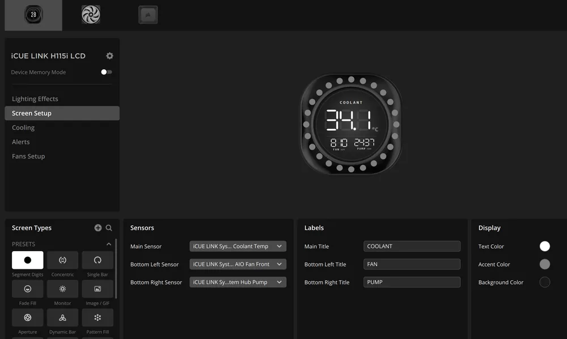Viewport: 567px width, 339px height.
Task: Change the Text Color swatch
Action: coord(544,246)
